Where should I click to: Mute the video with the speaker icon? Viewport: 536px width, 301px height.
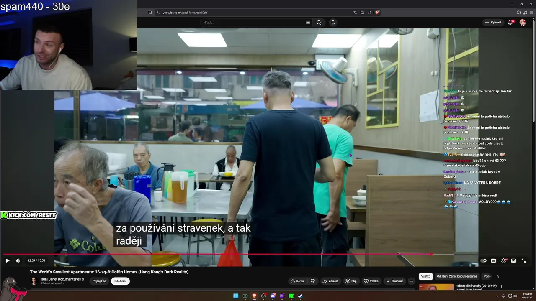click(x=18, y=260)
